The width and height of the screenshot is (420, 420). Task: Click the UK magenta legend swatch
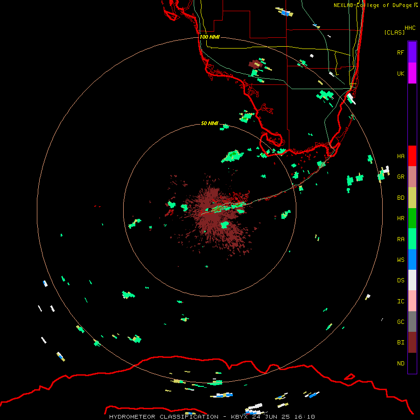pos(412,73)
